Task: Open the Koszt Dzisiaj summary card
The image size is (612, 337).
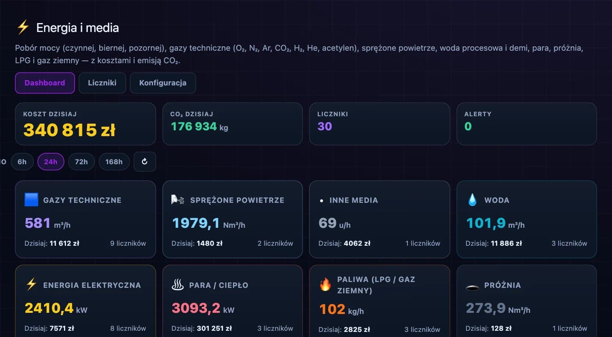Action: click(85, 124)
